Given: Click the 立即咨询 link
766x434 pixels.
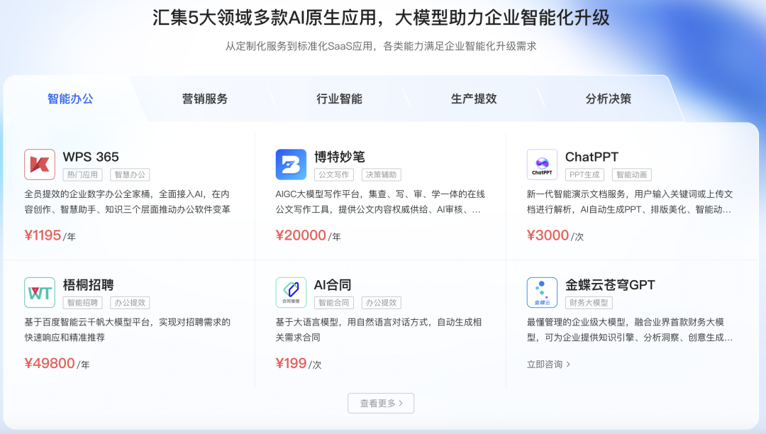Looking at the screenshot, I should click(548, 364).
